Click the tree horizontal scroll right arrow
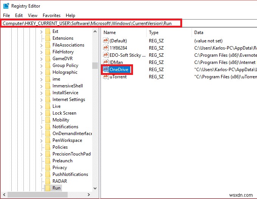The width and height of the screenshot is (257, 199). coord(89,195)
